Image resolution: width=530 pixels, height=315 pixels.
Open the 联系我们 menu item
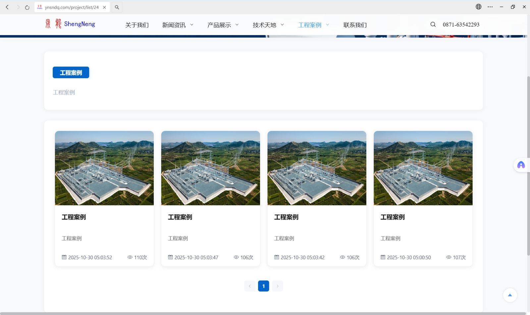tap(355, 25)
